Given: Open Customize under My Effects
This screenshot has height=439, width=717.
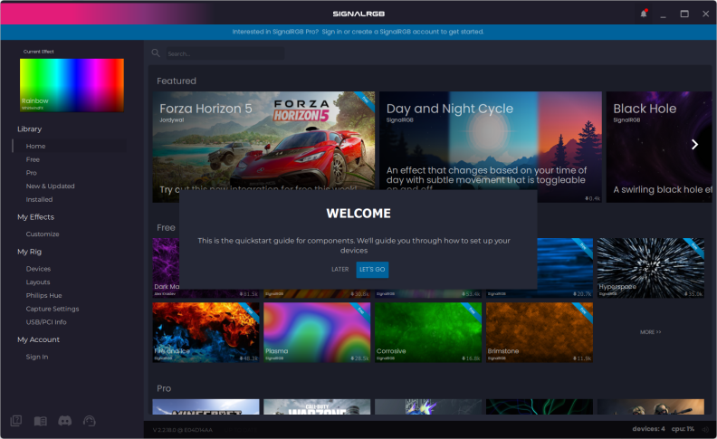Looking at the screenshot, I should (x=43, y=234).
